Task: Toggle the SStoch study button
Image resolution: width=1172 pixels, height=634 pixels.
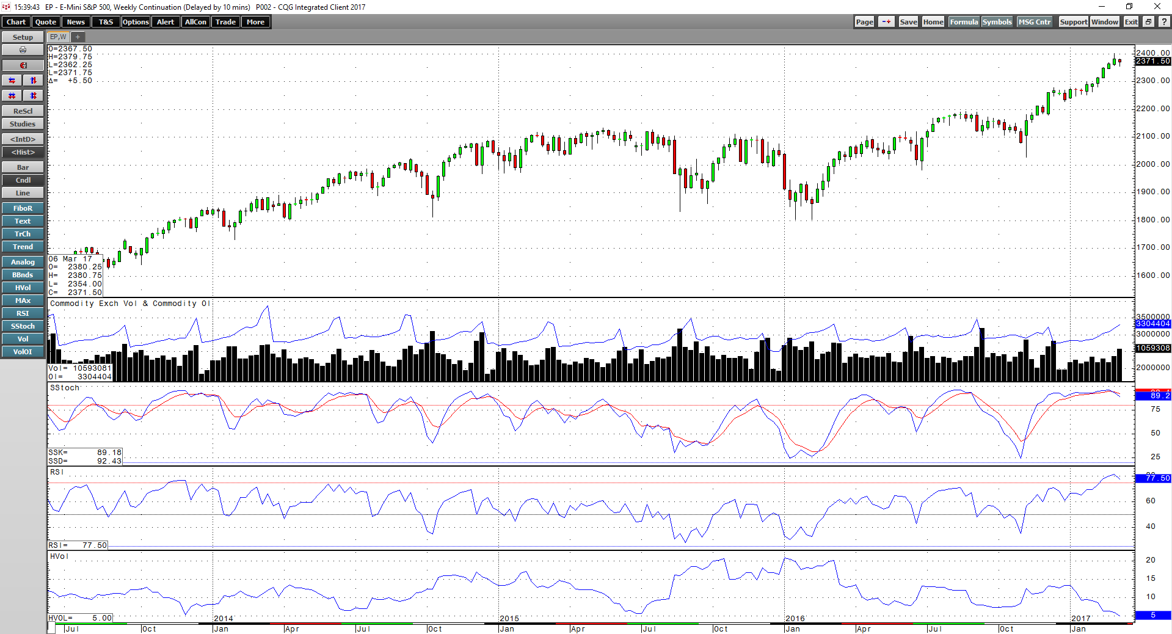Action: point(23,326)
